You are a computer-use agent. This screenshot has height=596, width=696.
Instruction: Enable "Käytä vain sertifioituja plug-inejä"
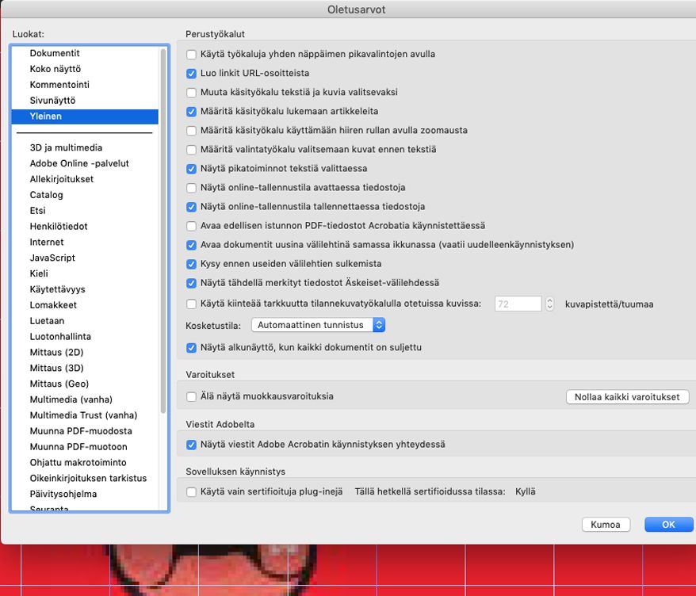(x=190, y=491)
